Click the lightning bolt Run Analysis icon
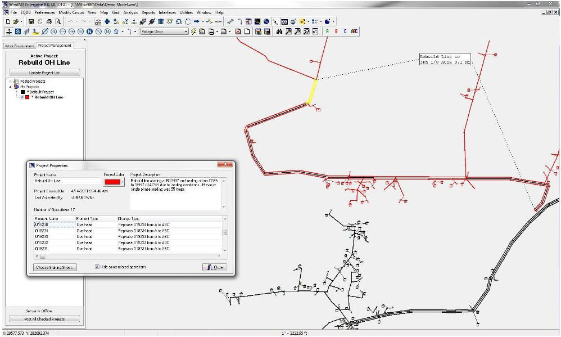 (193, 32)
